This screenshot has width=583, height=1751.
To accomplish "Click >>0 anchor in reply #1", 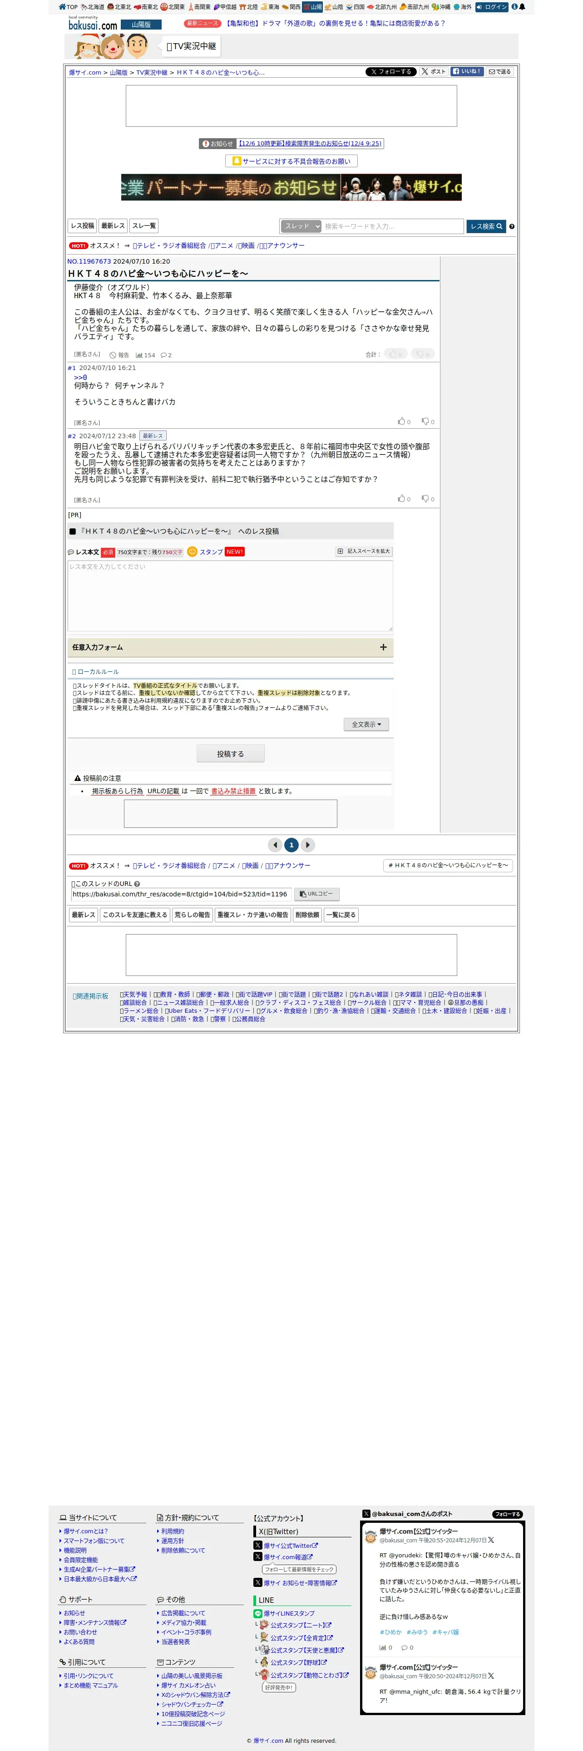I will click(80, 377).
